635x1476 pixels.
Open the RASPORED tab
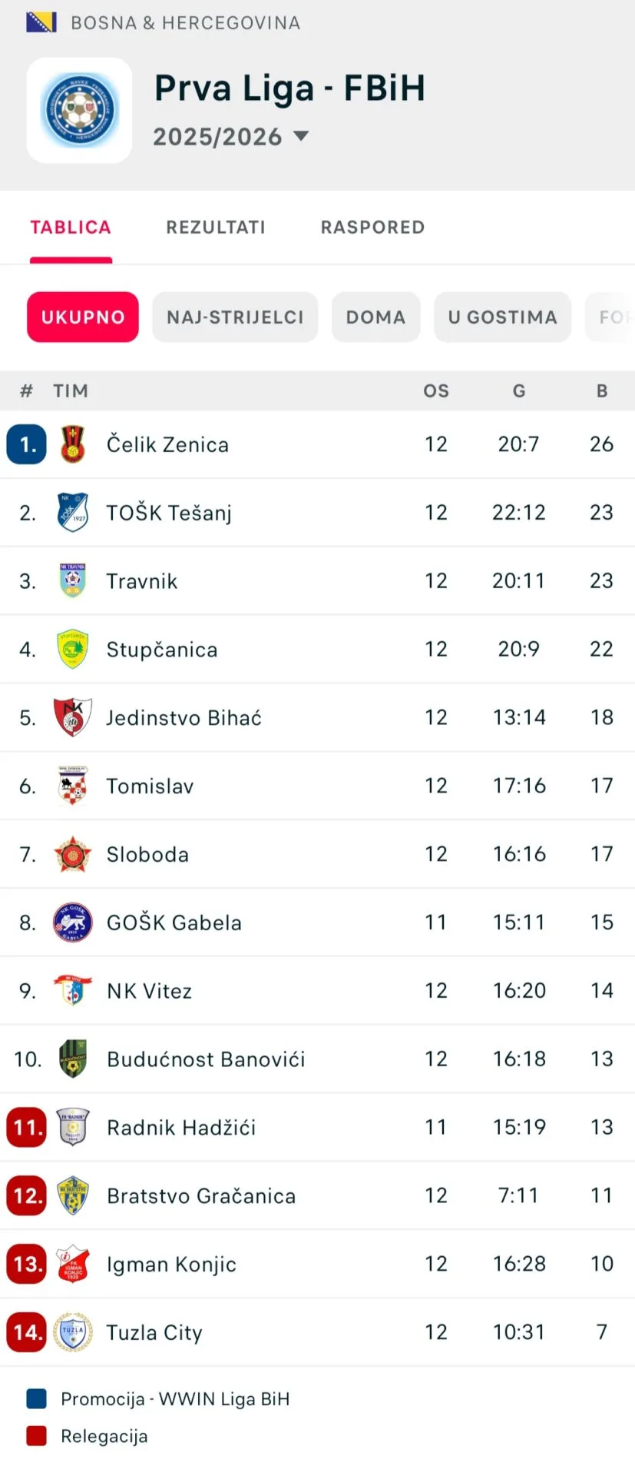click(372, 228)
